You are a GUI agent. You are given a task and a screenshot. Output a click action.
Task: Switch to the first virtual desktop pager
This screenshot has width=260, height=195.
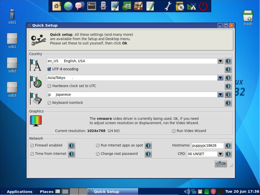point(65,191)
